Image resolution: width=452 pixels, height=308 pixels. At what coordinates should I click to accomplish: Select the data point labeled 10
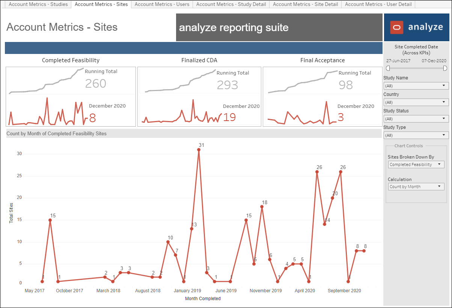pyautogui.click(x=168, y=242)
